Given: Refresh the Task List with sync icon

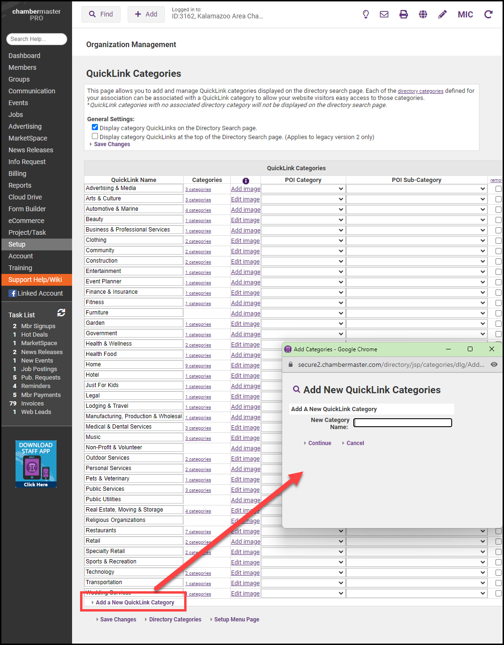Looking at the screenshot, I should click(x=61, y=313).
